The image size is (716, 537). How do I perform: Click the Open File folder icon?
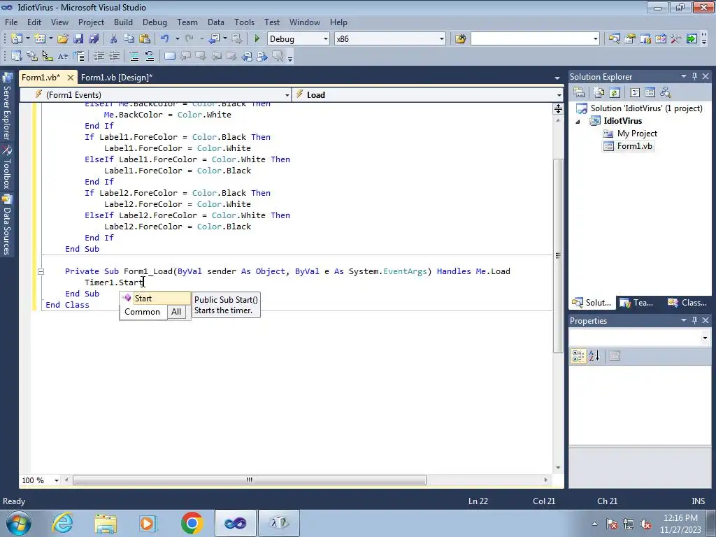(x=63, y=39)
